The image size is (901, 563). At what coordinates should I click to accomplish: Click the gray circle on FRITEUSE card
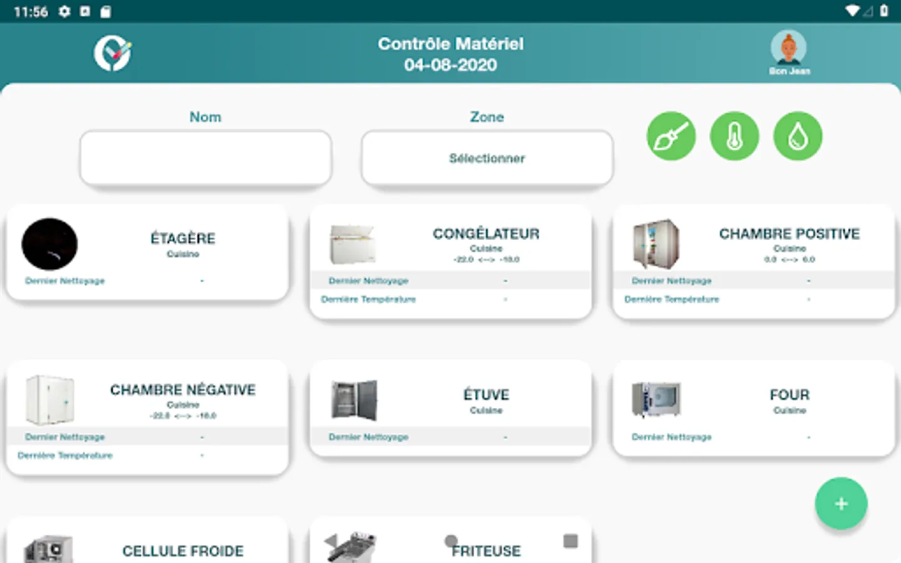450,540
